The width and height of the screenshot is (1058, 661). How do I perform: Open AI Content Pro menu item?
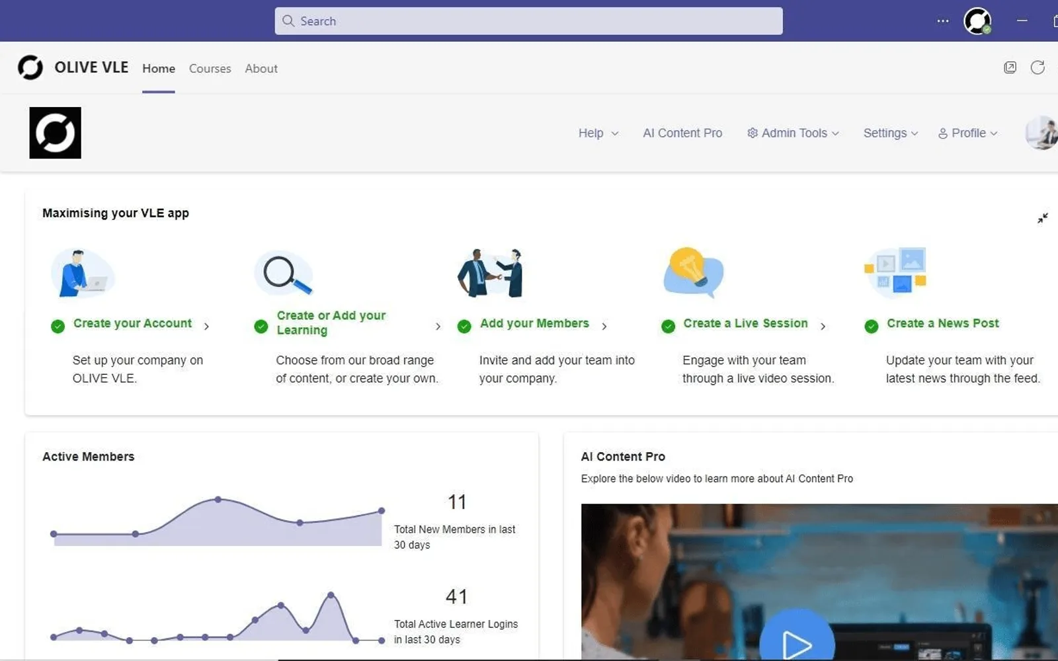click(x=682, y=133)
